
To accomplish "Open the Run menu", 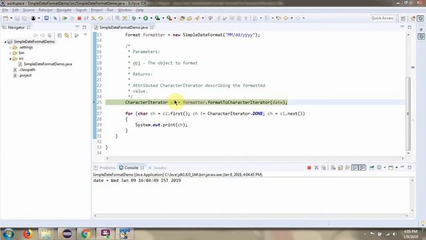I will 110,10.
